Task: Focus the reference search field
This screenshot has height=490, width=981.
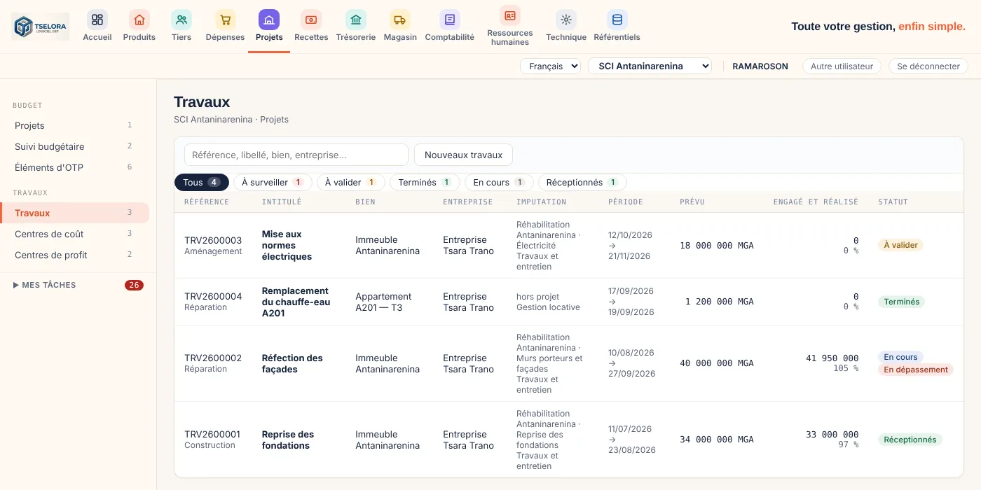Action: pos(296,155)
